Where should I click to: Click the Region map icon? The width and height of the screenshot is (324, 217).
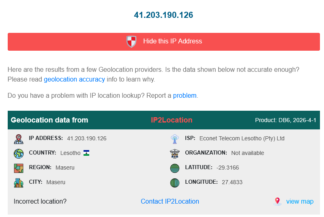(19, 168)
